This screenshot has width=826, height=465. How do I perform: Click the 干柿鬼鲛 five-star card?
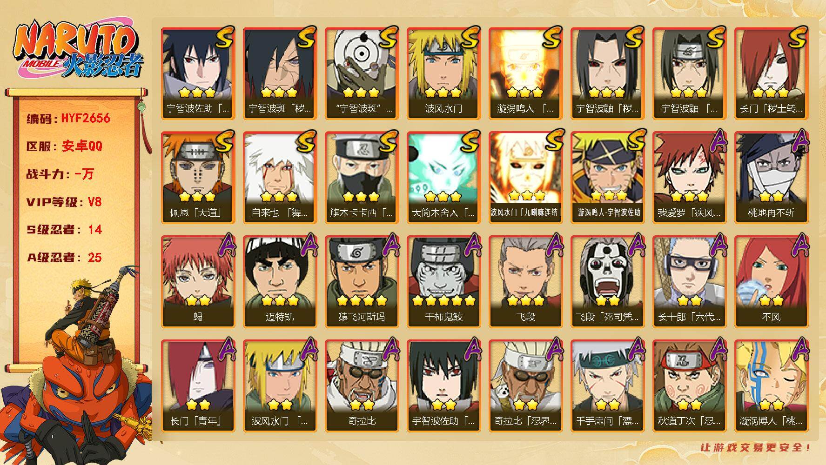coord(443,282)
